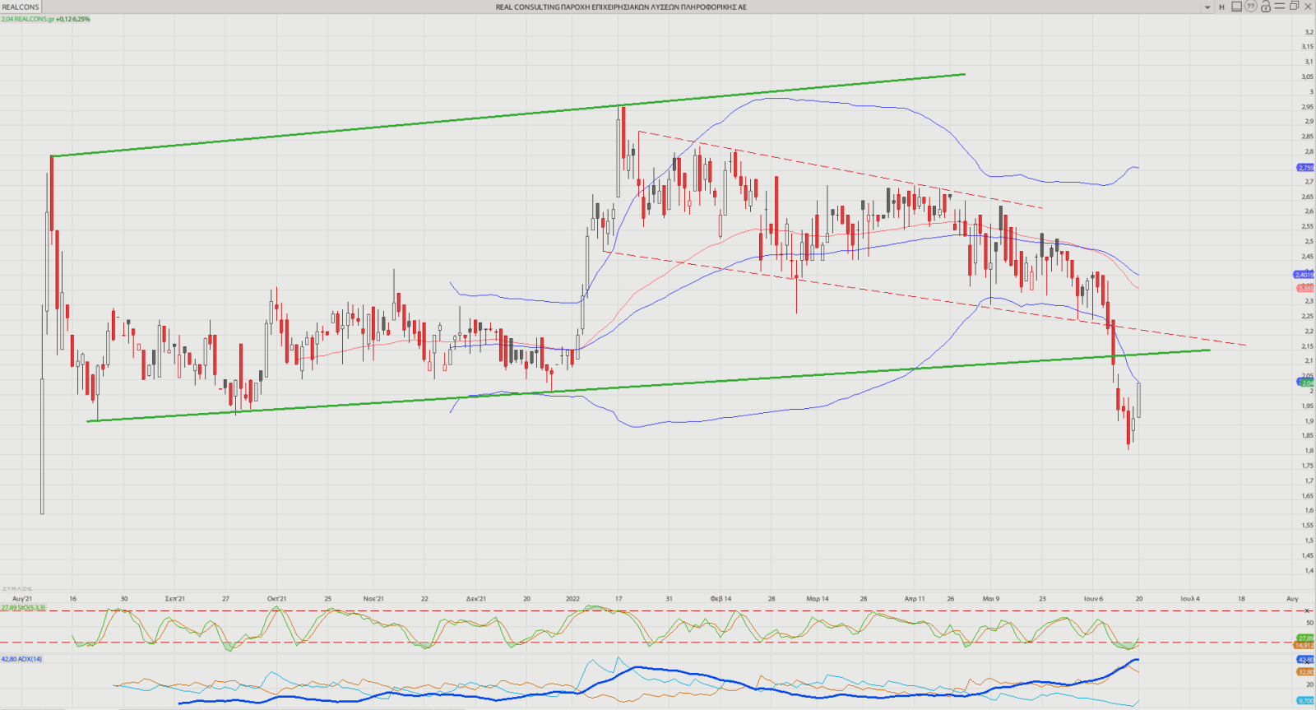Click the blue 42,80 ADX value tag

coord(1305,659)
